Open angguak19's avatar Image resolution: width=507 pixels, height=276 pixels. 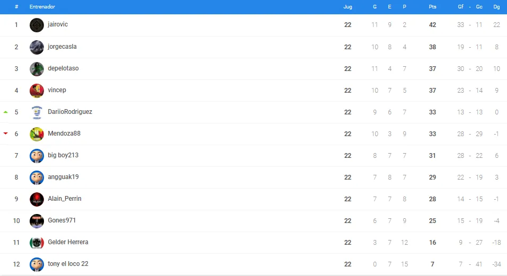tap(37, 177)
